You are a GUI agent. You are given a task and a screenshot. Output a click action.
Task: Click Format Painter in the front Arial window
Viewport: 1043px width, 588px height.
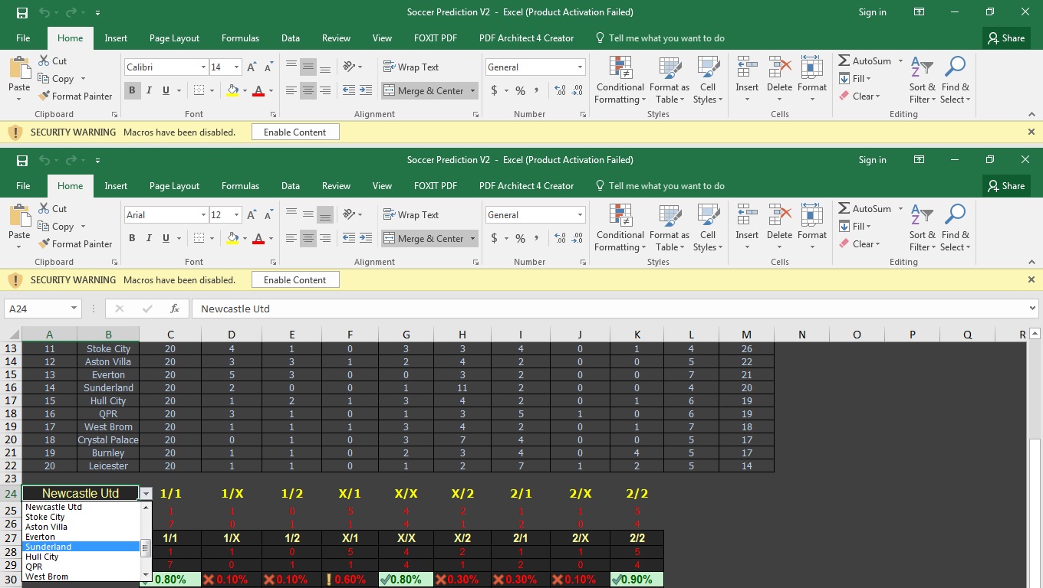tap(74, 244)
